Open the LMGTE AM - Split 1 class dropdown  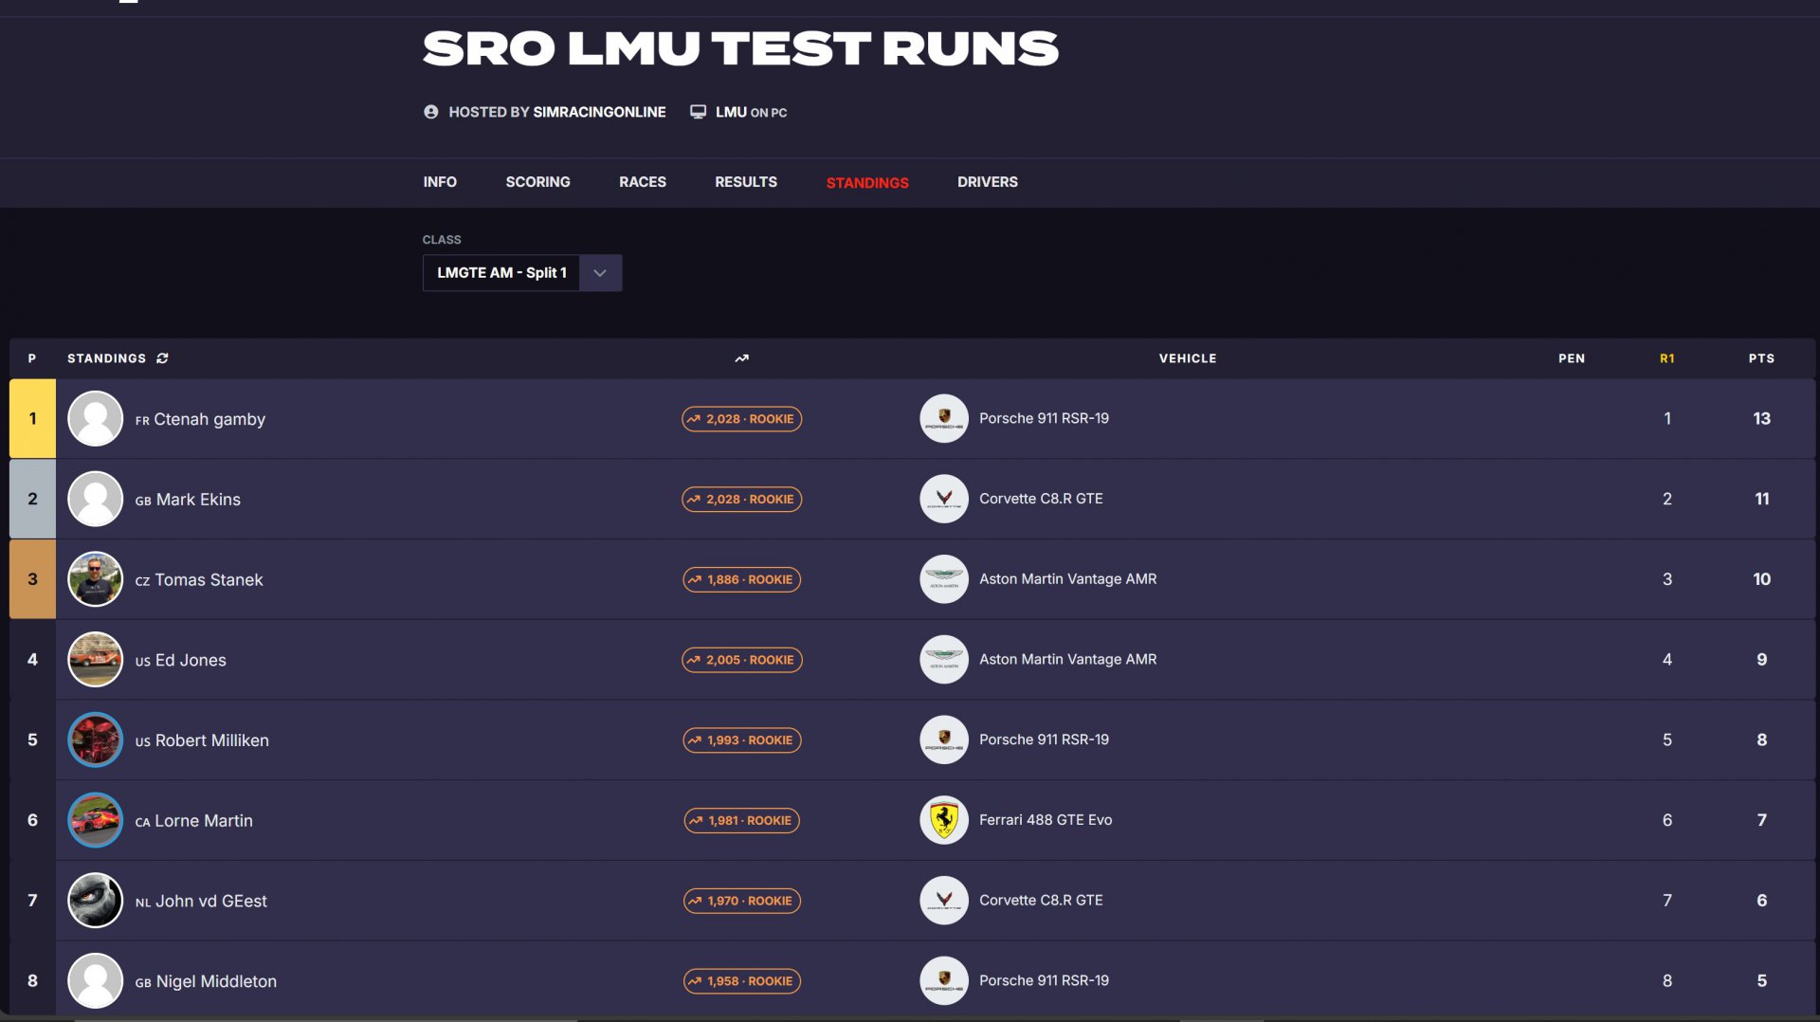point(522,273)
